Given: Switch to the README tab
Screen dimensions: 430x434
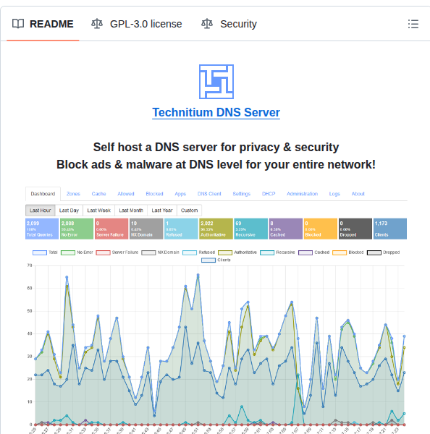Looking at the screenshot, I should tap(43, 24).
